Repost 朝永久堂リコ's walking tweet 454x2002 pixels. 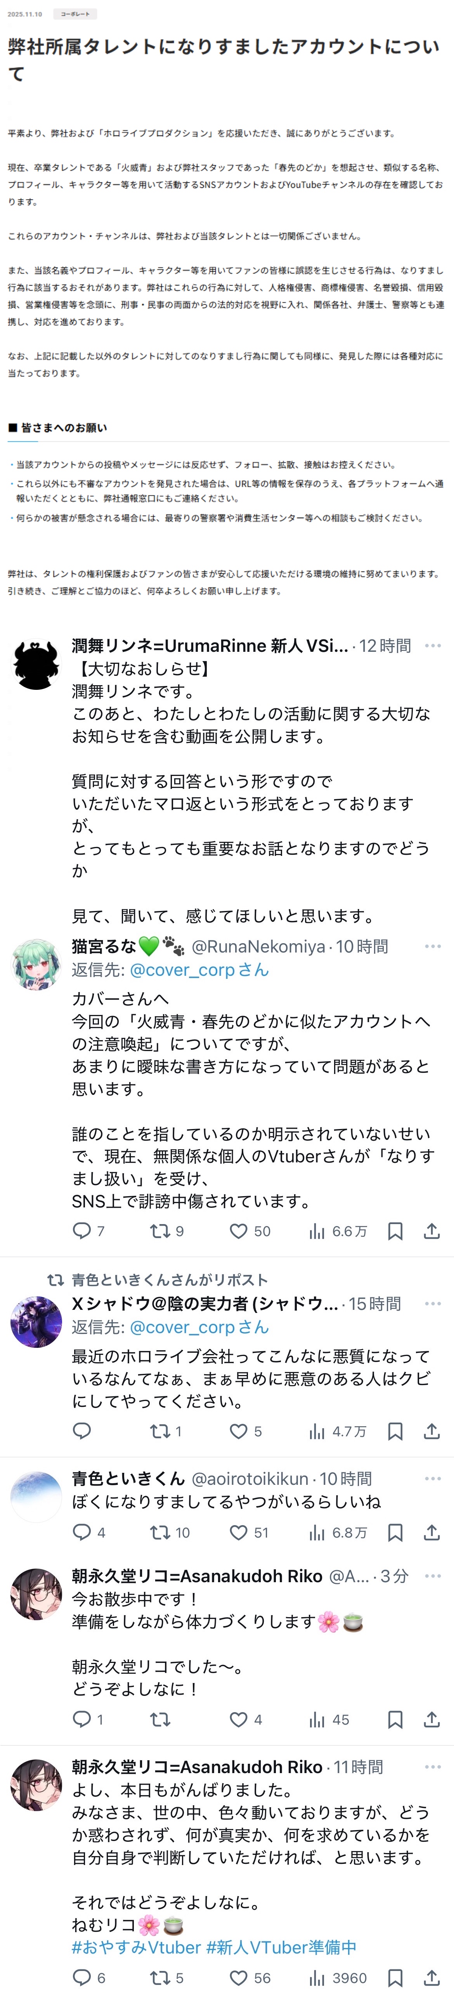point(160,1720)
